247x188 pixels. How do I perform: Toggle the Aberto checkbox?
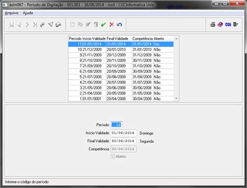pos(113,156)
